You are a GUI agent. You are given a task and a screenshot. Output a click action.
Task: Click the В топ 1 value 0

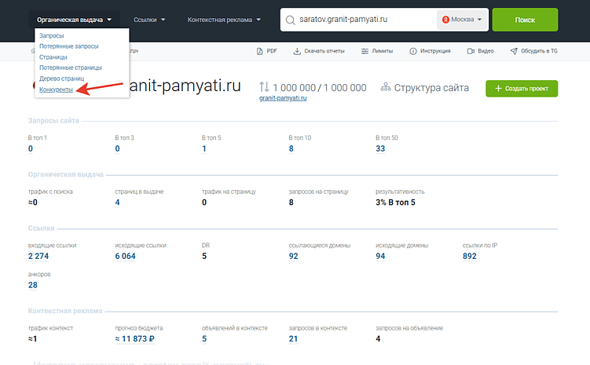point(31,148)
